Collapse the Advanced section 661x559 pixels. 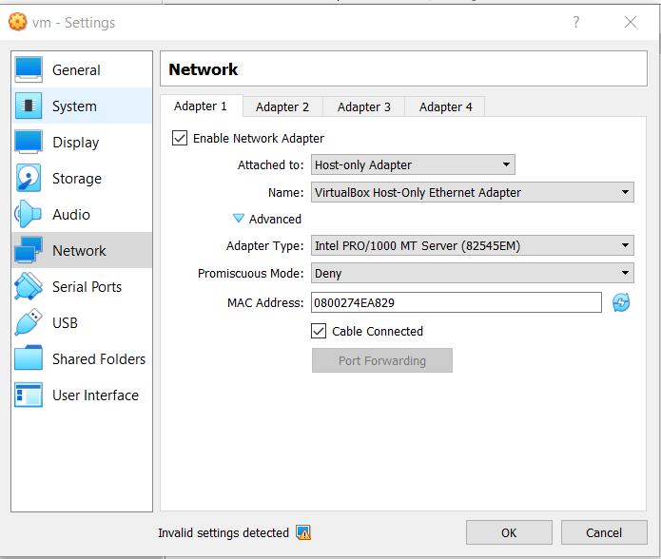239,219
